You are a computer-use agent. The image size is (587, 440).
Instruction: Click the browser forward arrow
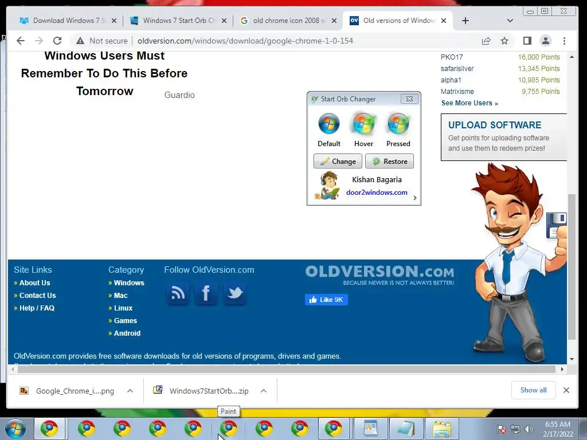click(x=39, y=41)
